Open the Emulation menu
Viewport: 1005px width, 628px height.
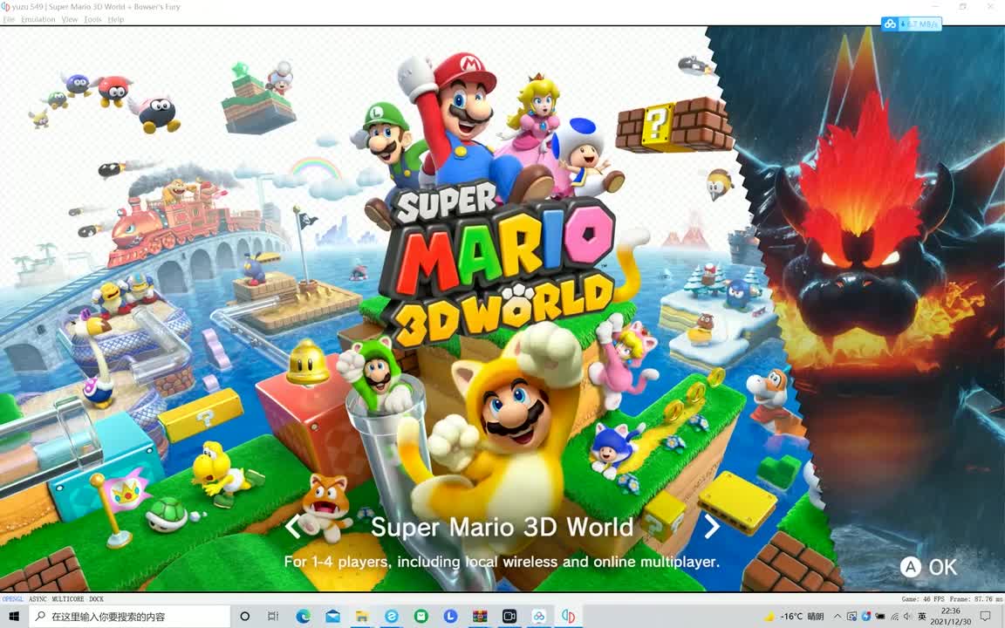click(38, 19)
